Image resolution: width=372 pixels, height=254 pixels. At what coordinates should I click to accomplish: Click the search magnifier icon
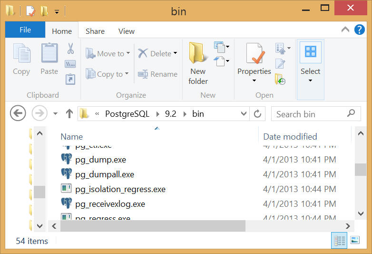[351, 113]
